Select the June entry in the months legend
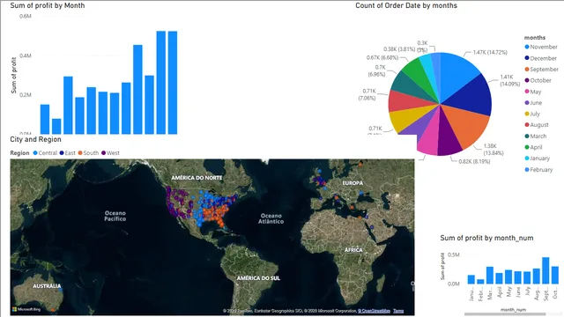The width and height of the screenshot is (564, 317). [x=533, y=103]
